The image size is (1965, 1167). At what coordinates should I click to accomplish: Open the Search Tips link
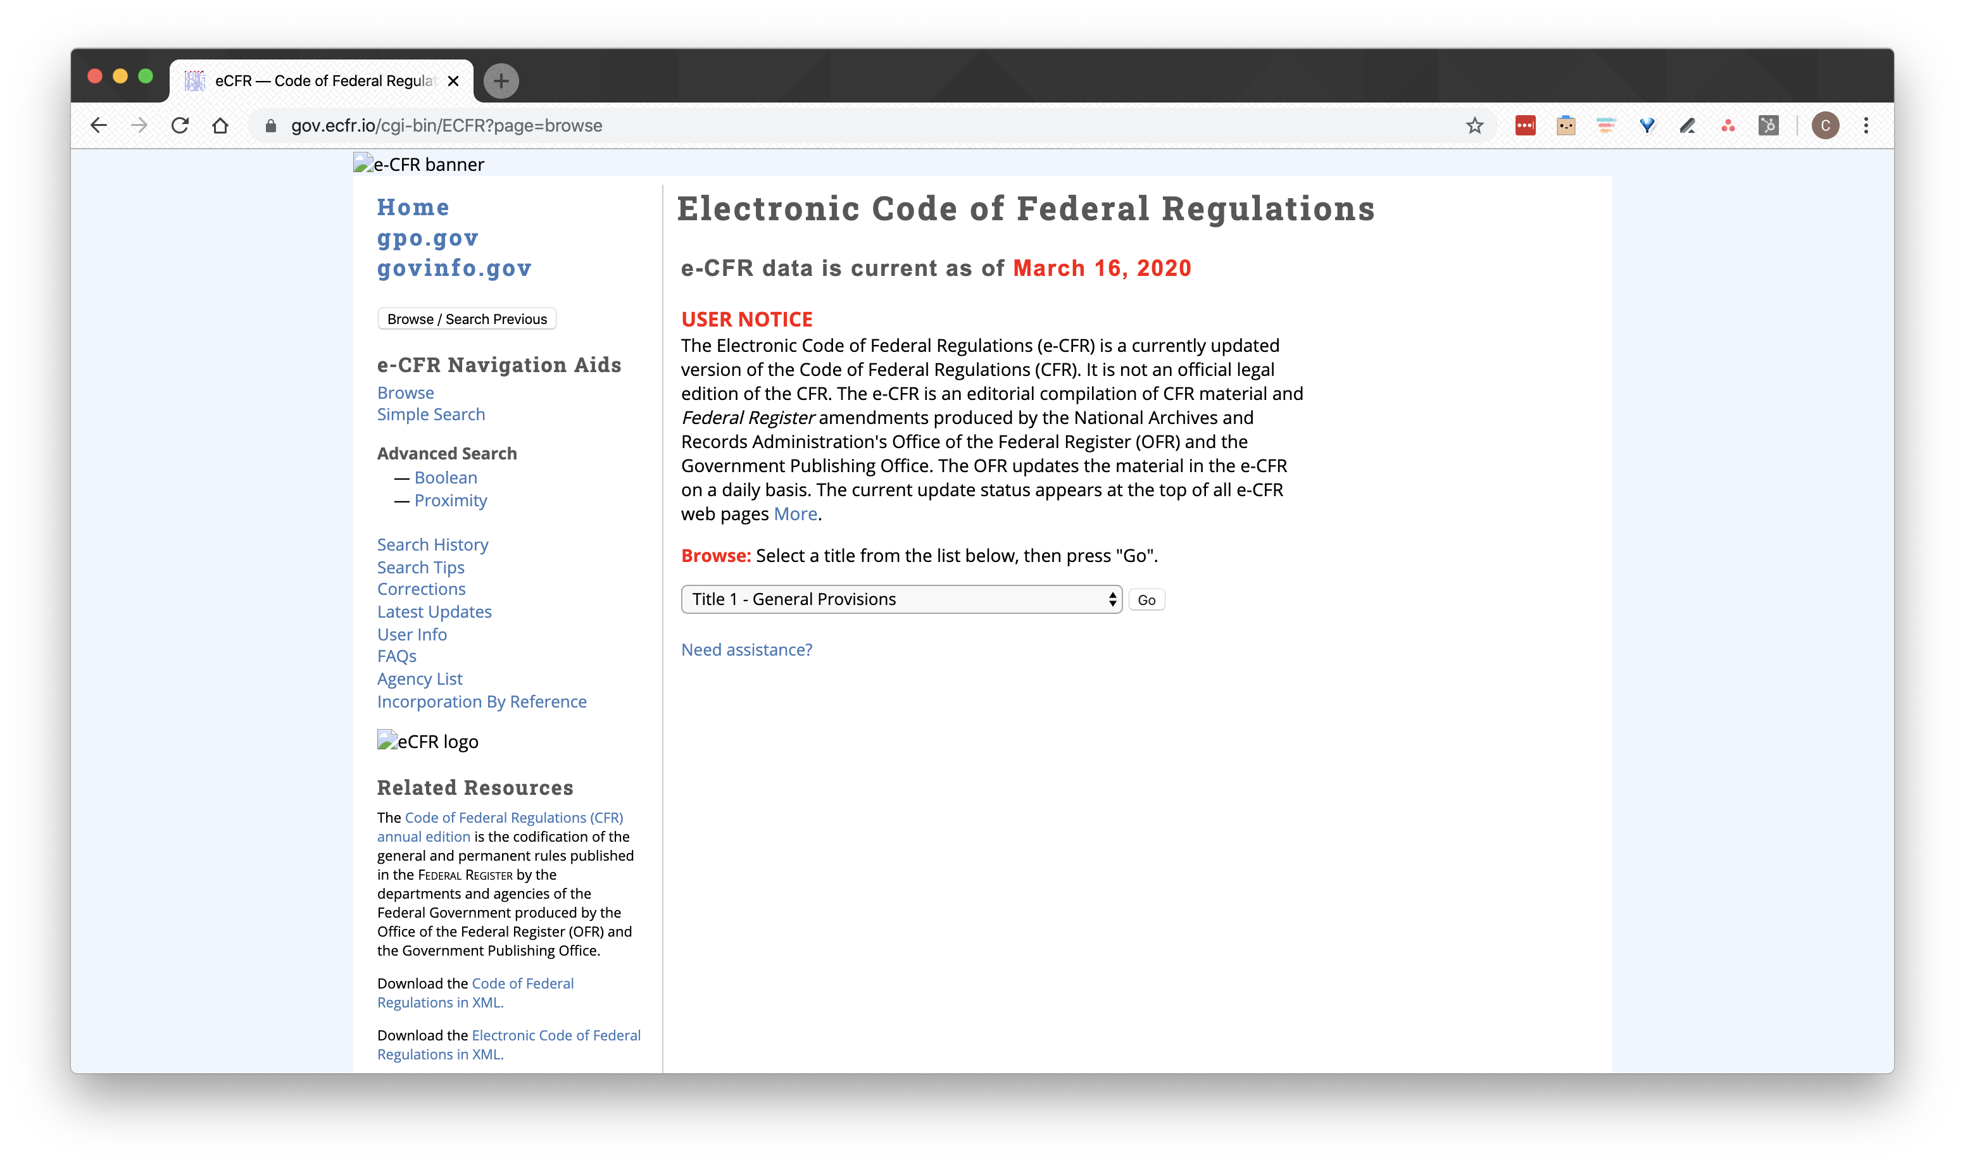pyautogui.click(x=421, y=567)
